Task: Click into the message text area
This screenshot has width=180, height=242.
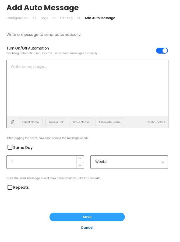Action: click(87, 89)
